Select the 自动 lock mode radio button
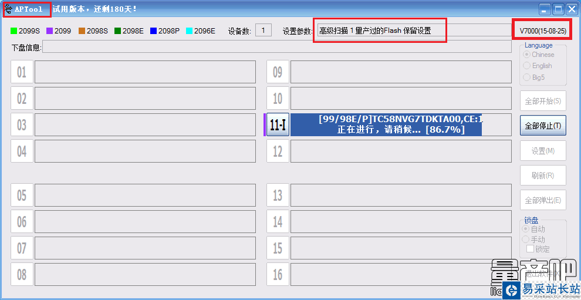 click(x=525, y=229)
